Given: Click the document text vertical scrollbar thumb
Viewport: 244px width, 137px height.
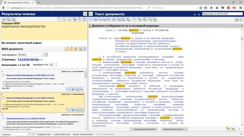Looking at the screenshot, I should click(x=242, y=39).
